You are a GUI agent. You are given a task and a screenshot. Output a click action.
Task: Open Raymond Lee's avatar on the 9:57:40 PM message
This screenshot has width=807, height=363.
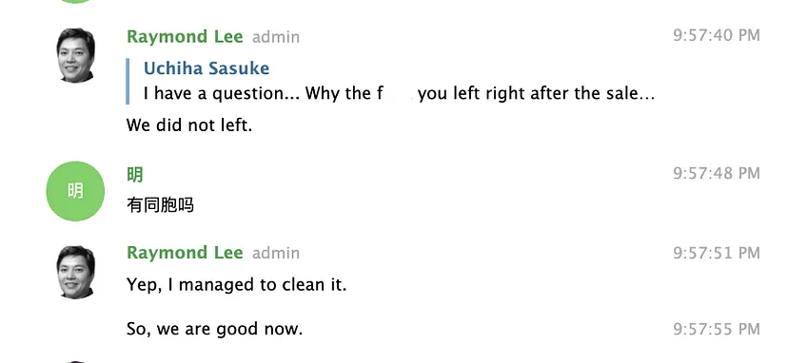point(75,55)
